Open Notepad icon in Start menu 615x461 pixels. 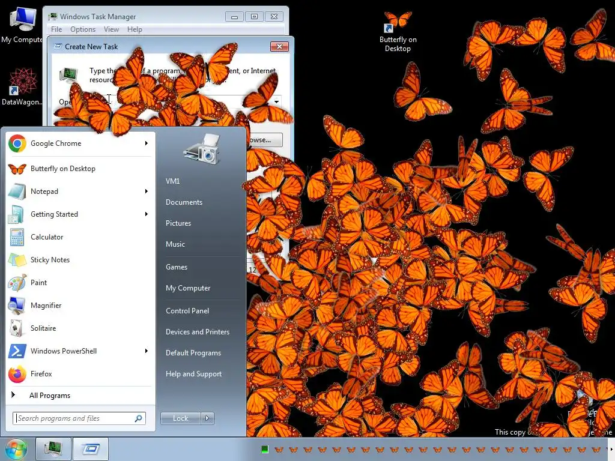[17, 191]
